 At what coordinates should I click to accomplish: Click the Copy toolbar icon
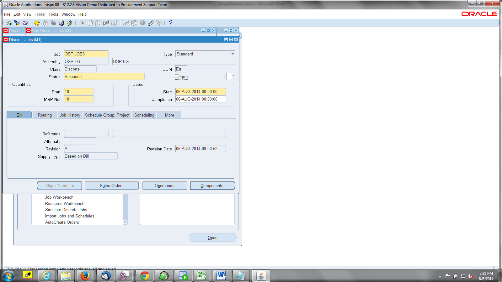(90, 23)
